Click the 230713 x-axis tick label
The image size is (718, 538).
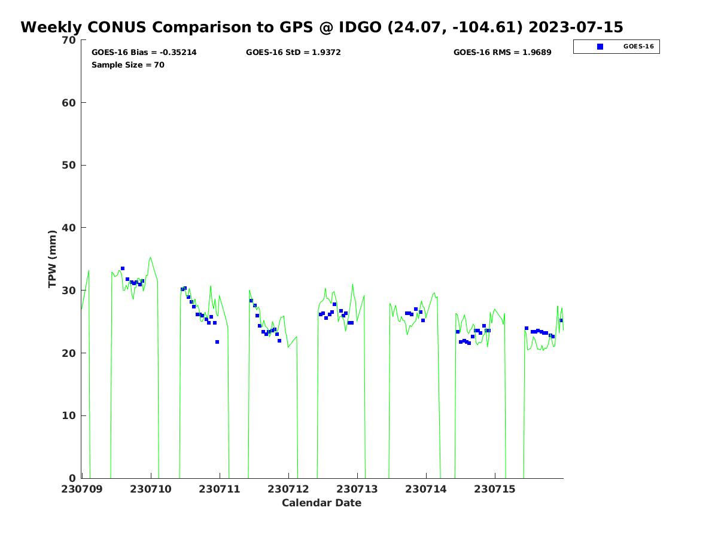[x=357, y=489]
